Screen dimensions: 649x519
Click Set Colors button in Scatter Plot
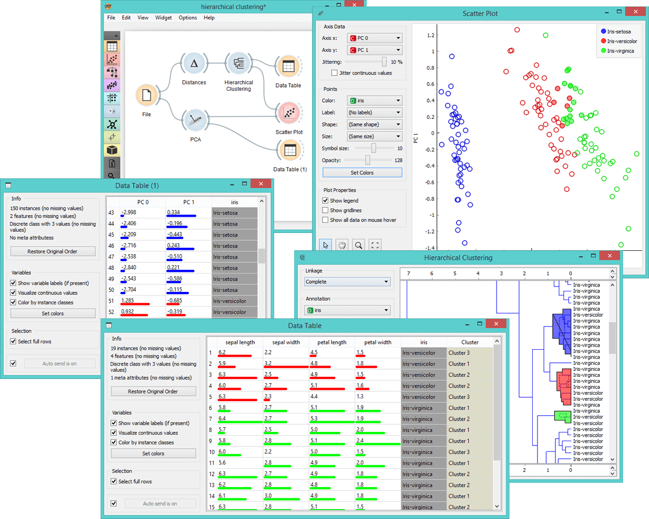click(x=362, y=173)
